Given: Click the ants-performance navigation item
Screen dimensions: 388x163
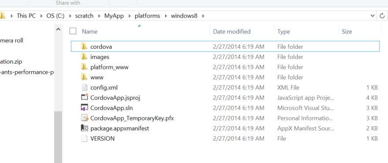Looking at the screenshot, I should (x=27, y=72).
